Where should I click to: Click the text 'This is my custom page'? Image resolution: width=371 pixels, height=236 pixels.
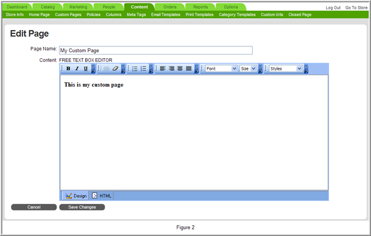(x=94, y=85)
